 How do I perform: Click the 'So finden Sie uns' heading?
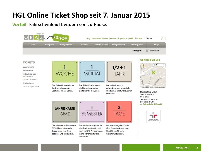pyautogui.click(x=150, y=60)
